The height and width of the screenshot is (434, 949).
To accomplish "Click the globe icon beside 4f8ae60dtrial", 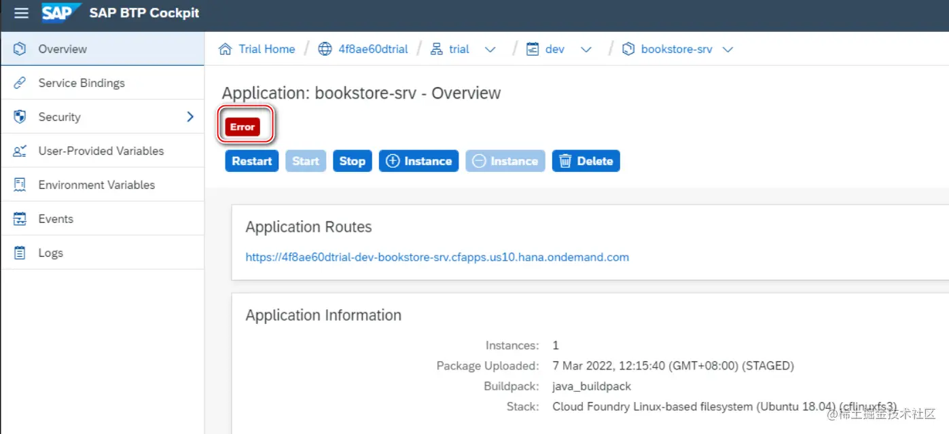I will pos(325,49).
